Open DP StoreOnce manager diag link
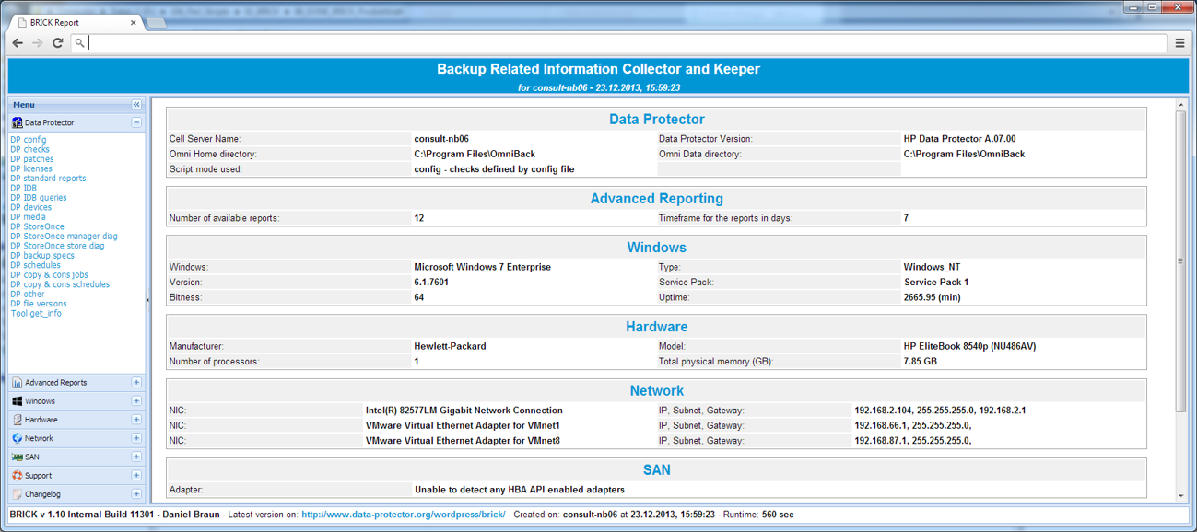The height and width of the screenshot is (532, 1197). point(65,237)
